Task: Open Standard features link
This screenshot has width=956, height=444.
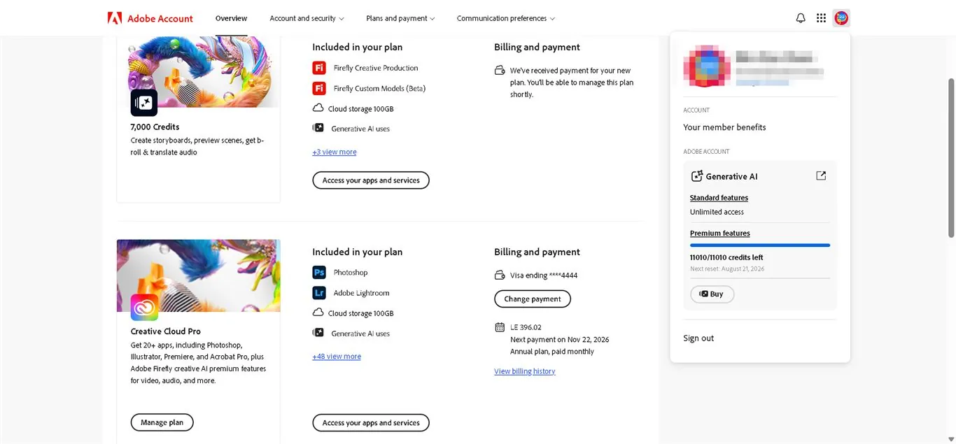Action: [719, 198]
